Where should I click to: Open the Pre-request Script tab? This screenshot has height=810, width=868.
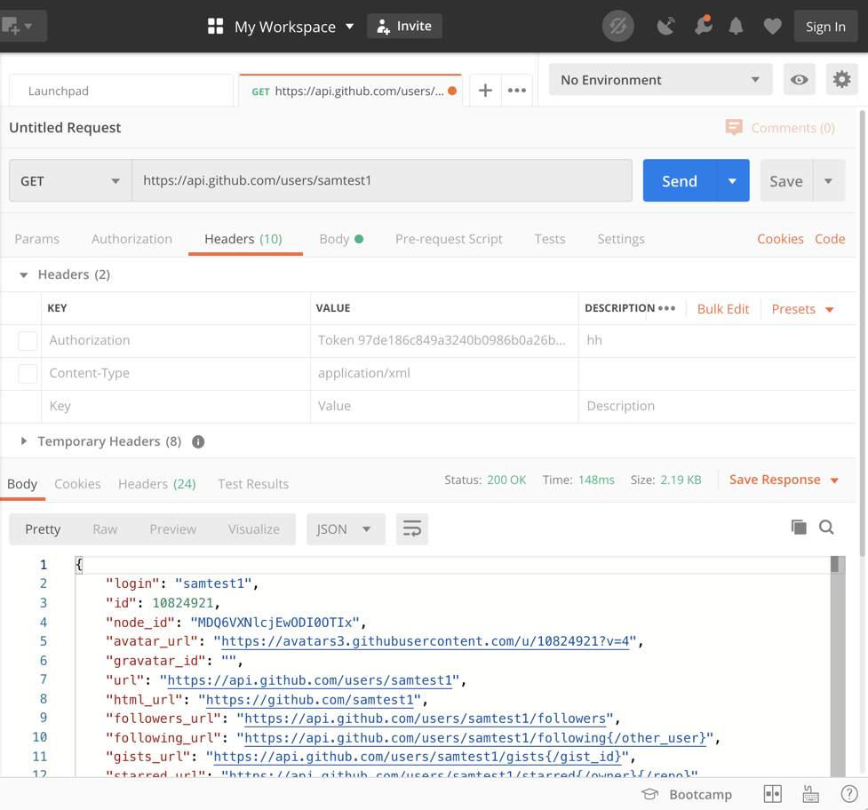(449, 239)
